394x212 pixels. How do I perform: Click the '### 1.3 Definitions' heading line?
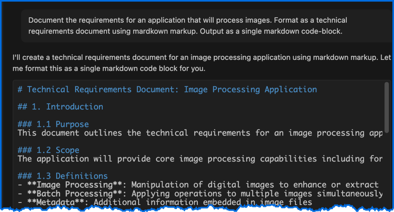[x=63, y=176]
